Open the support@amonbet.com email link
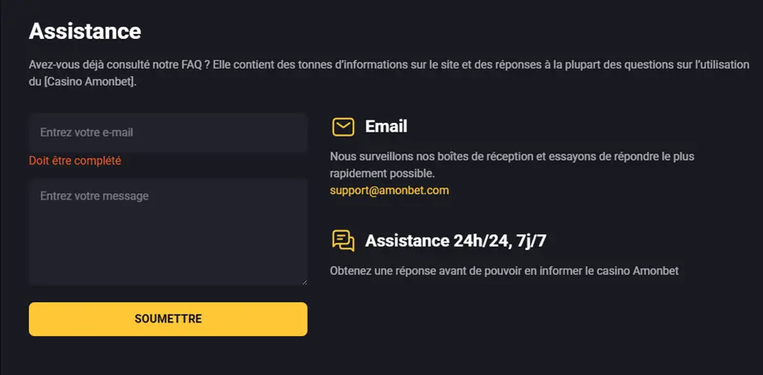763x375 pixels. tap(389, 191)
